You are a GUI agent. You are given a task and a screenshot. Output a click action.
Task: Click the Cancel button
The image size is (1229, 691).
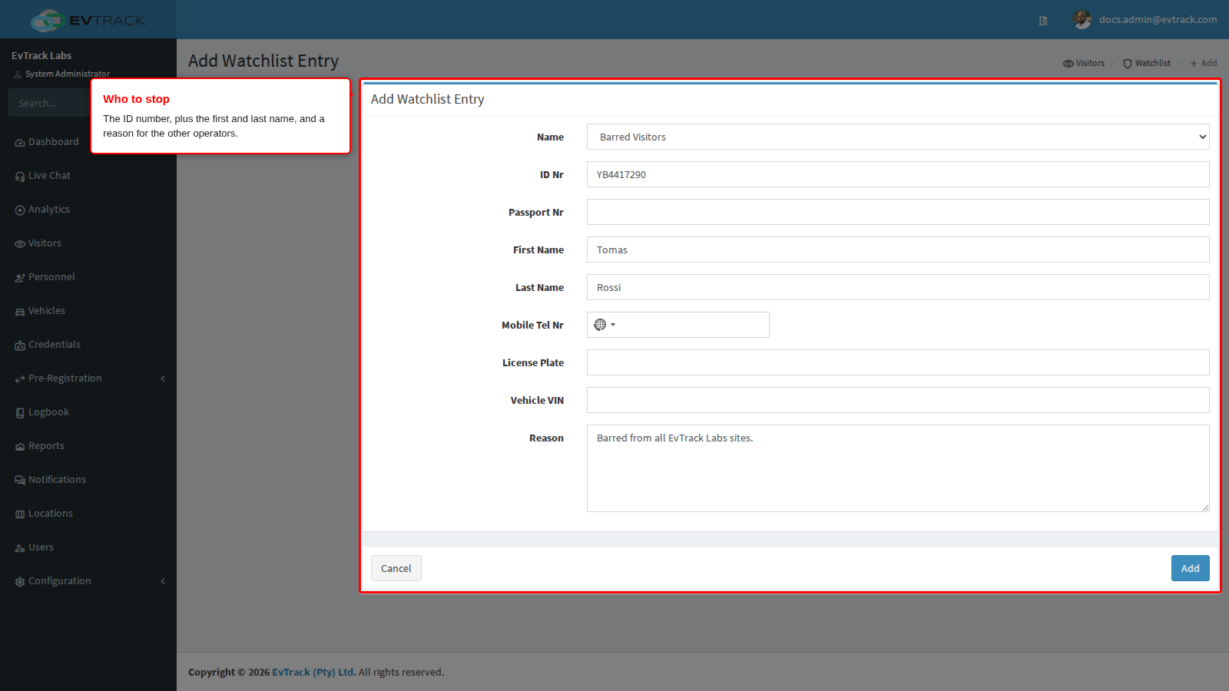[x=396, y=568]
